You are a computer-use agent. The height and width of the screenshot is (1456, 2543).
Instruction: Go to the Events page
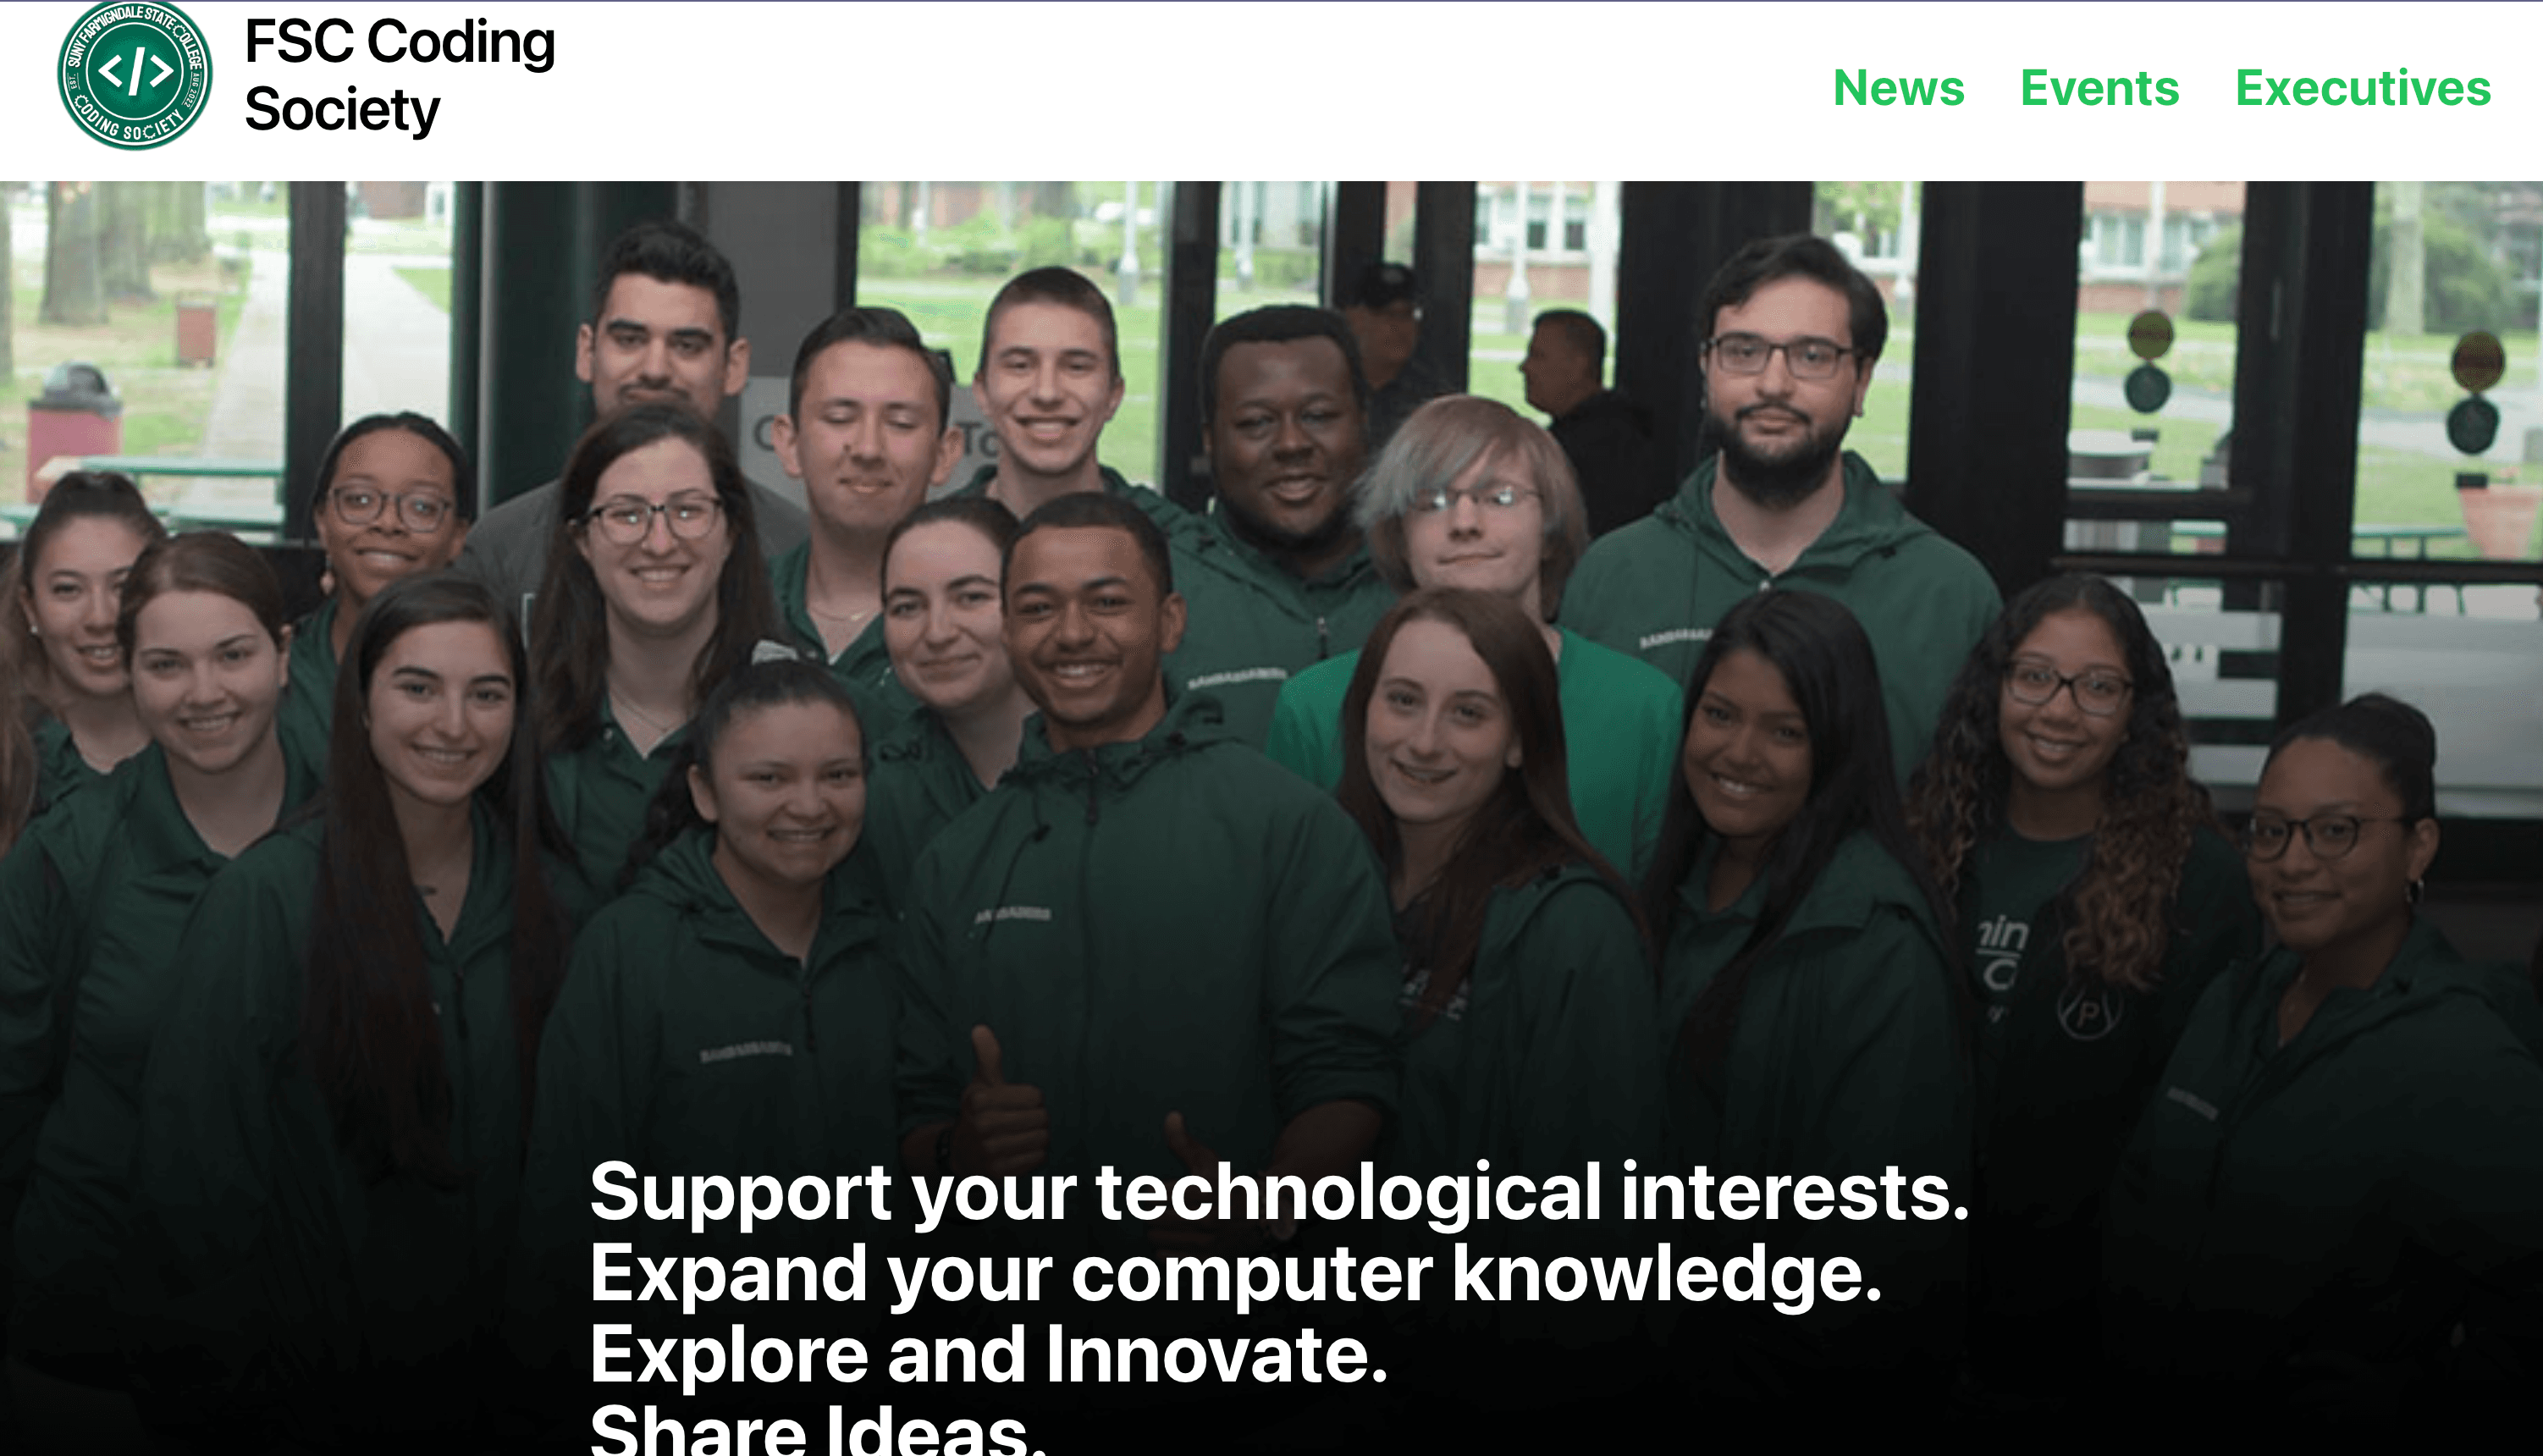(2099, 88)
